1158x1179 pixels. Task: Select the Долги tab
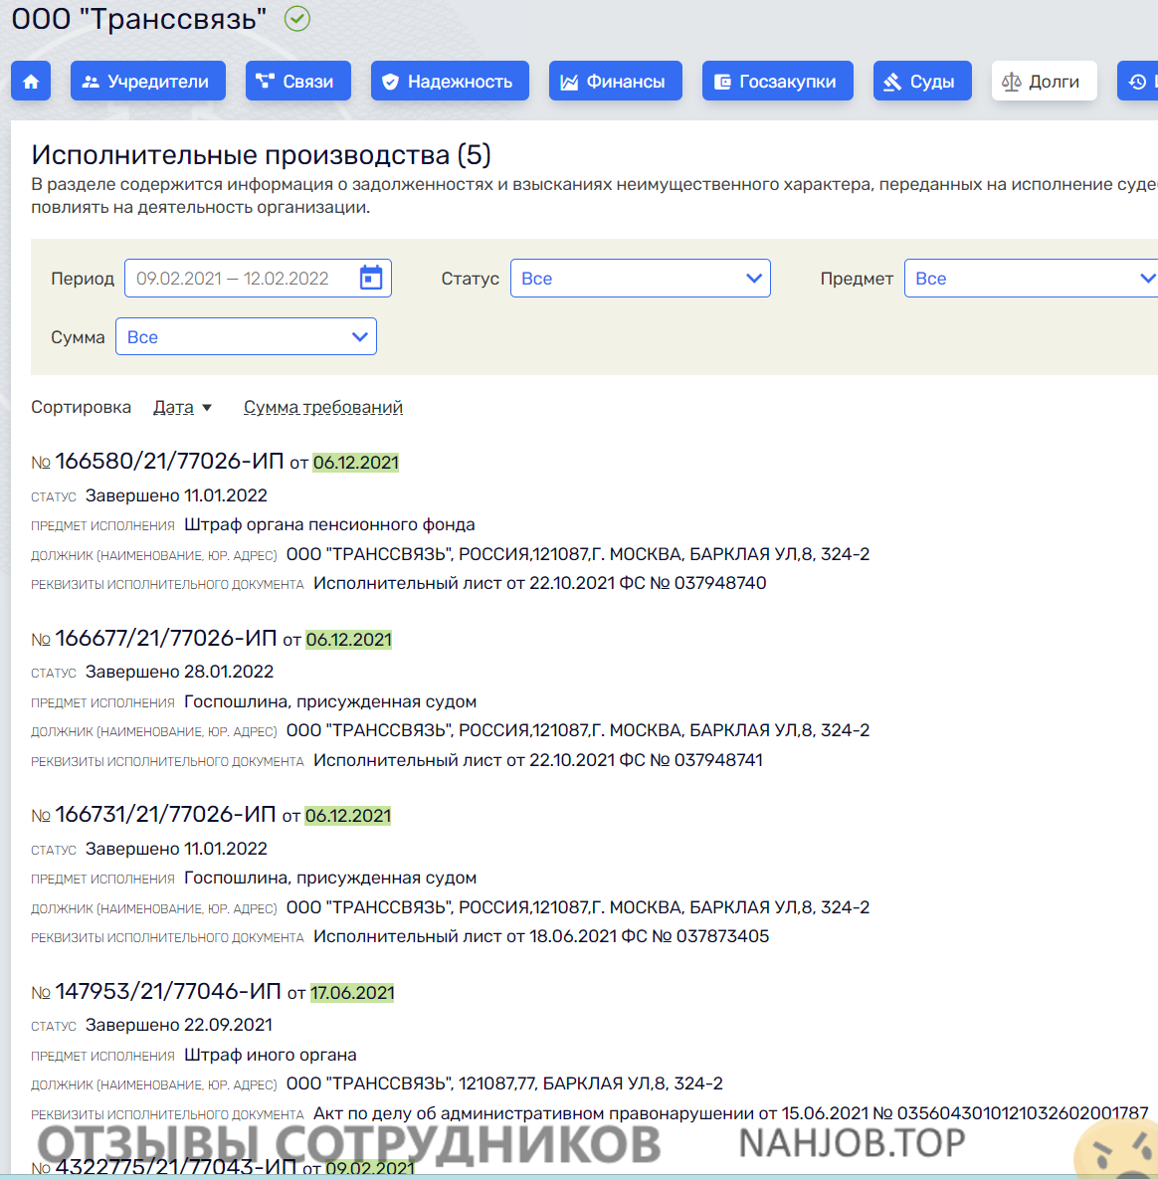point(1044,82)
